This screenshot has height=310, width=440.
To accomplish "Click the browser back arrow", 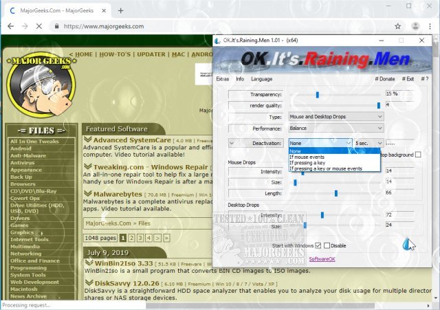I will tap(11, 26).
